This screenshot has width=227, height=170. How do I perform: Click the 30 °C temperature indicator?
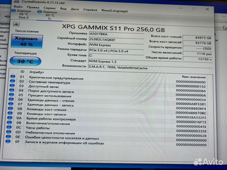click(x=26, y=61)
